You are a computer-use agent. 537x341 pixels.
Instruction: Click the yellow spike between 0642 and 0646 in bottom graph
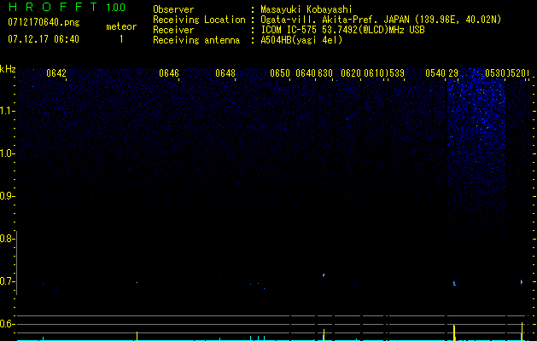[137, 336]
